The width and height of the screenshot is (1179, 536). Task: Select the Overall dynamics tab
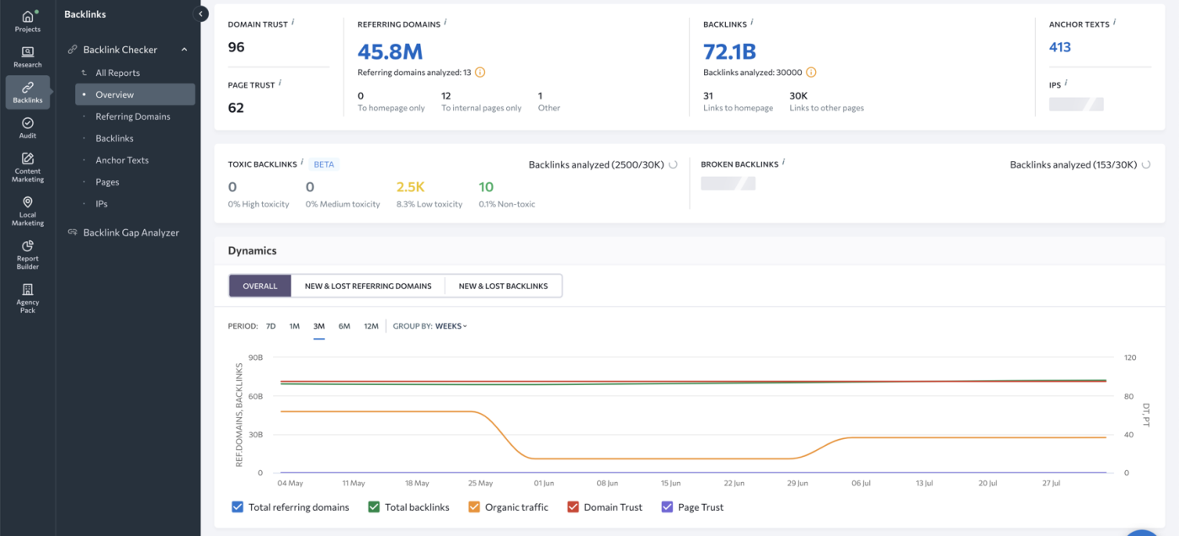click(260, 286)
